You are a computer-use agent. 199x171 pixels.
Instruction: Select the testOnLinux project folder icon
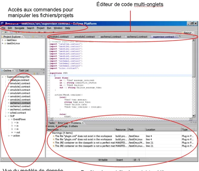[5, 43]
